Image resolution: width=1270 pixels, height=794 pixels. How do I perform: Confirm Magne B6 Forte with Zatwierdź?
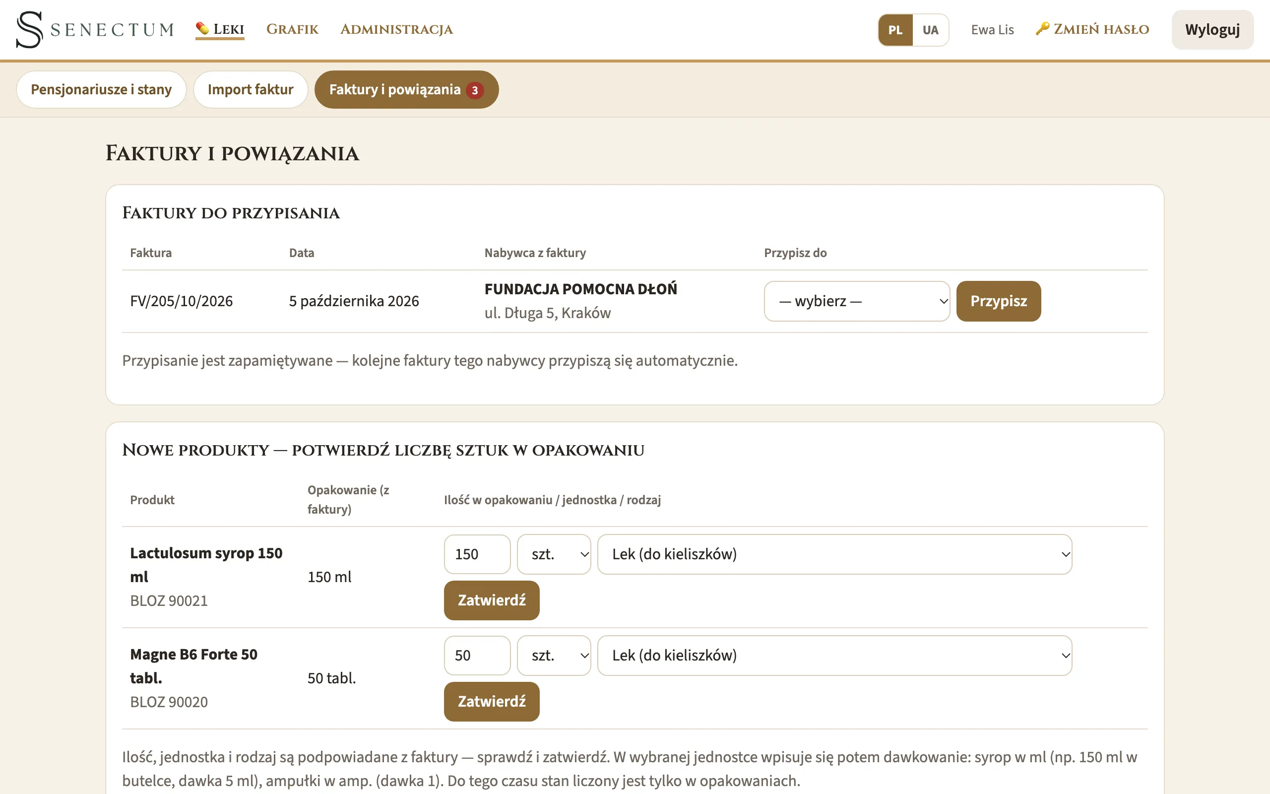(x=492, y=702)
